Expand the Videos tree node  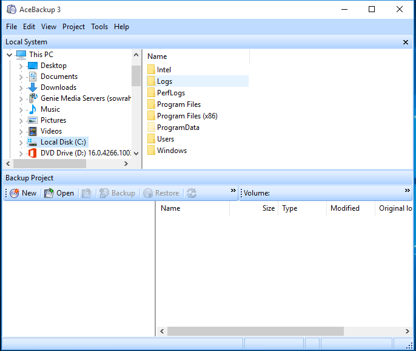21,132
